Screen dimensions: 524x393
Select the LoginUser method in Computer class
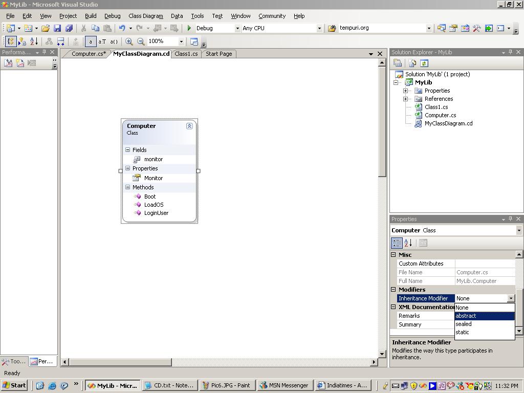(156, 213)
